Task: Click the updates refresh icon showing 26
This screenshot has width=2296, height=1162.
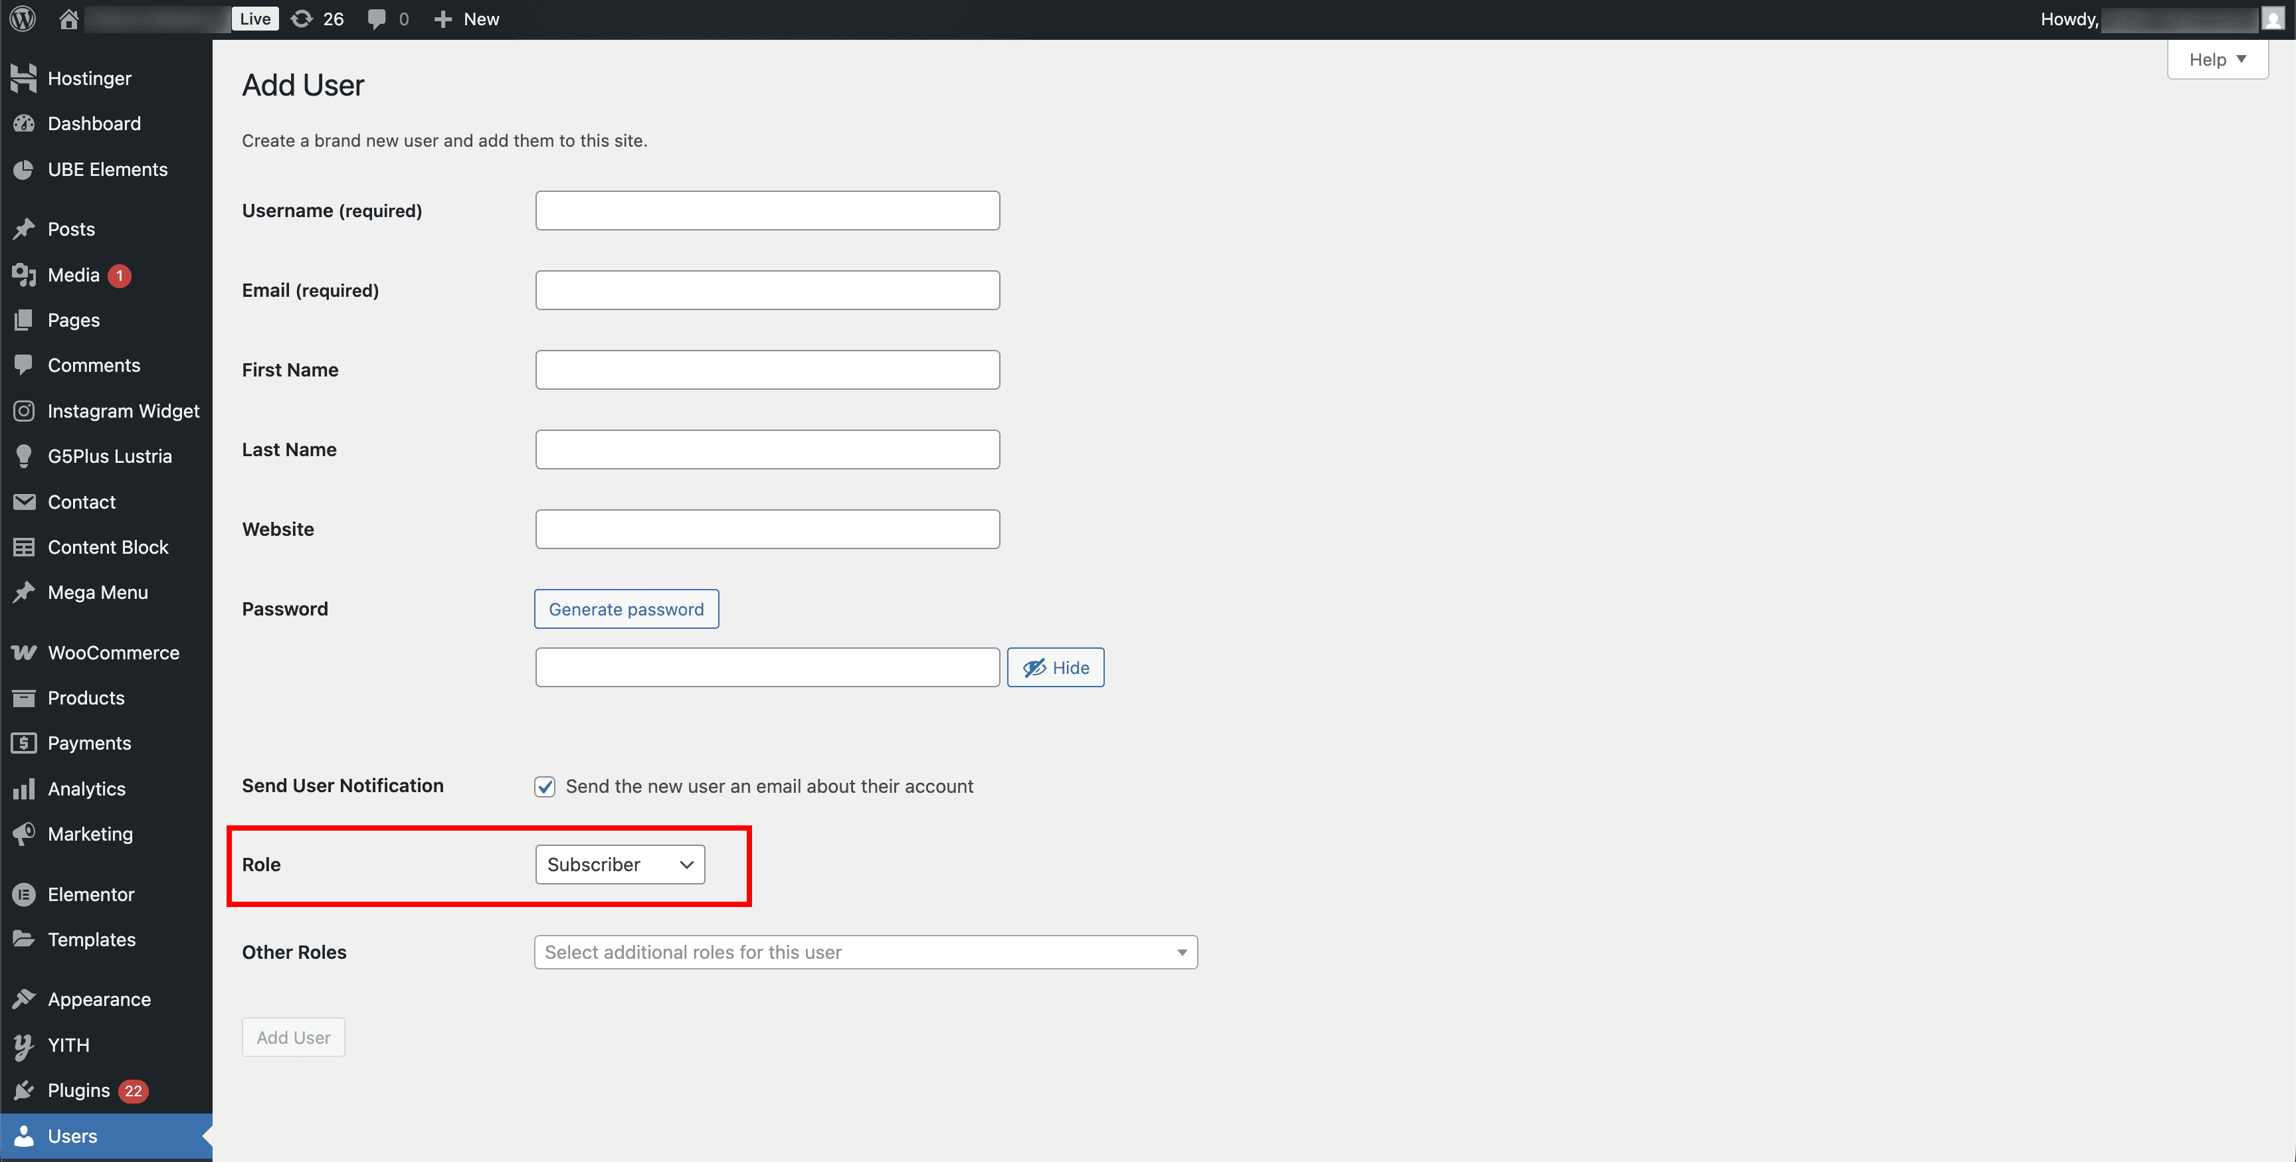Action: coord(302,18)
